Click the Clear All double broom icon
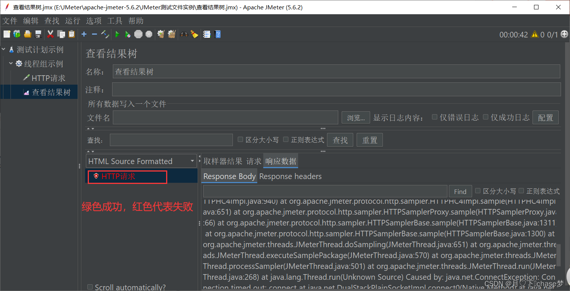Screen dimensions: 570x291 coord(172,34)
